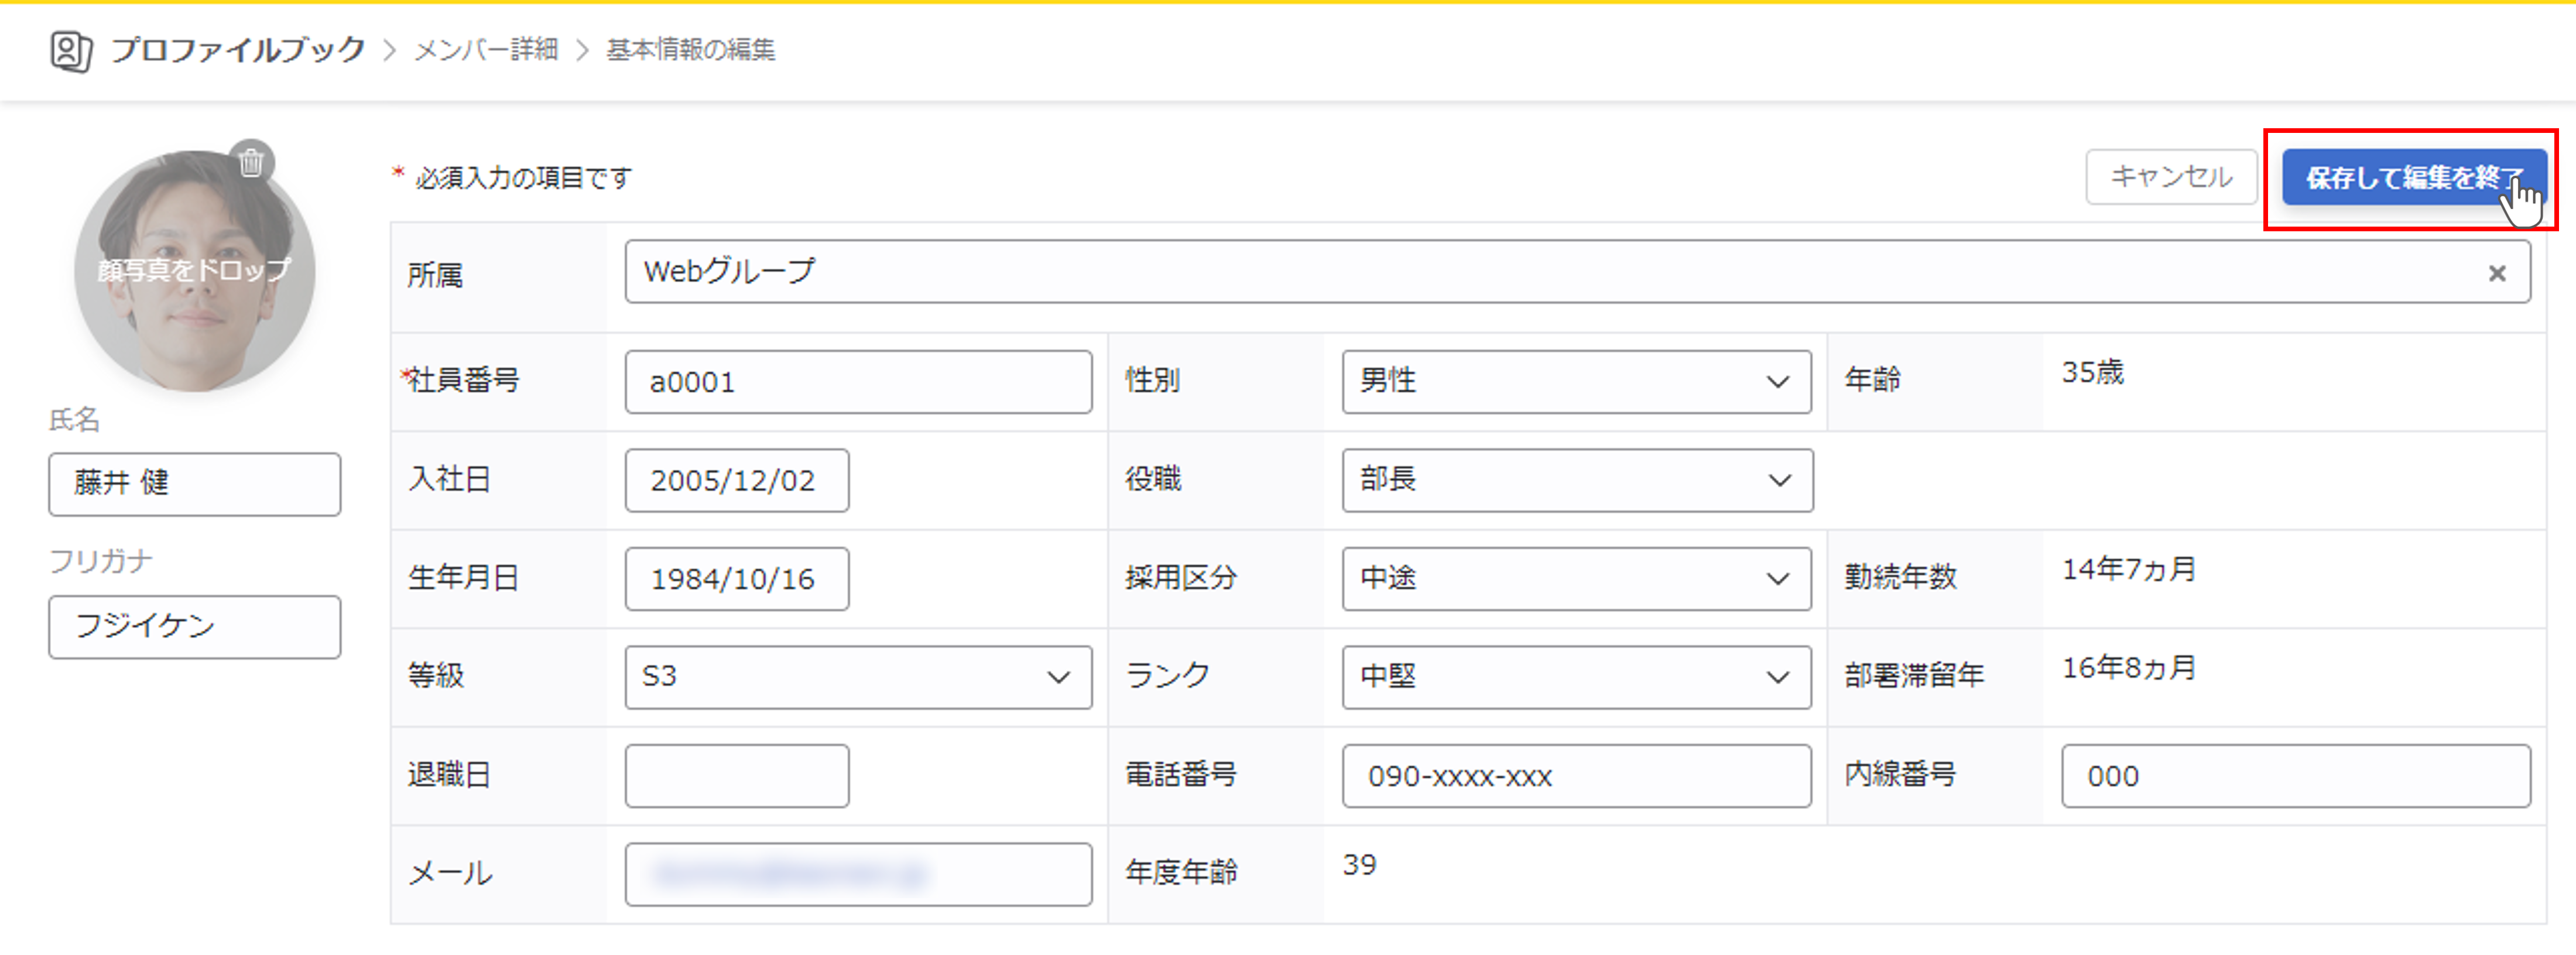The image size is (2576, 955).
Task: Select the 内線番号 extension number field
Action: pyautogui.click(x=2295, y=776)
